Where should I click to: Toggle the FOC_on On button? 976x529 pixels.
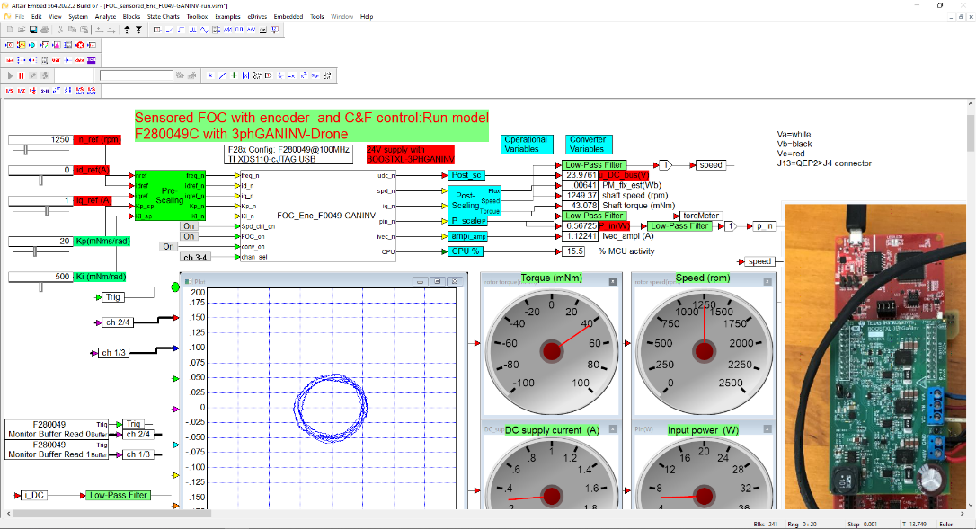190,236
